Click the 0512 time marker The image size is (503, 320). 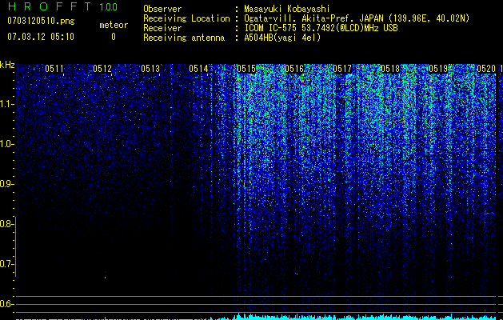102,69
